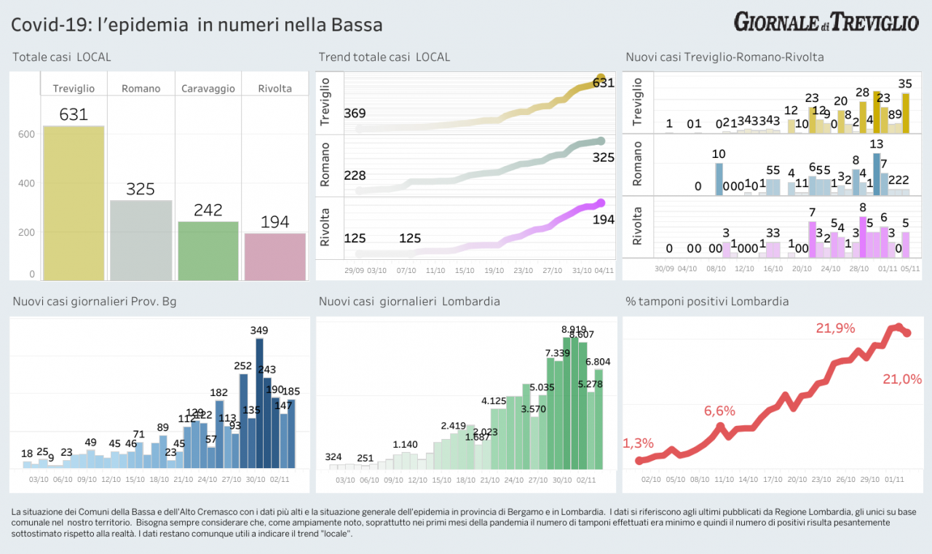This screenshot has width=932, height=554.
Task: Click the green Caravaggio 242 bar
Action: [x=208, y=250]
